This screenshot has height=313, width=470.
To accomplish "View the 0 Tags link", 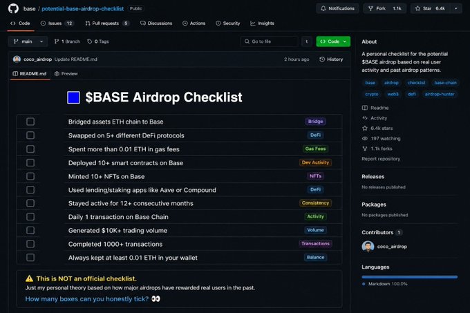I will 98,41.
